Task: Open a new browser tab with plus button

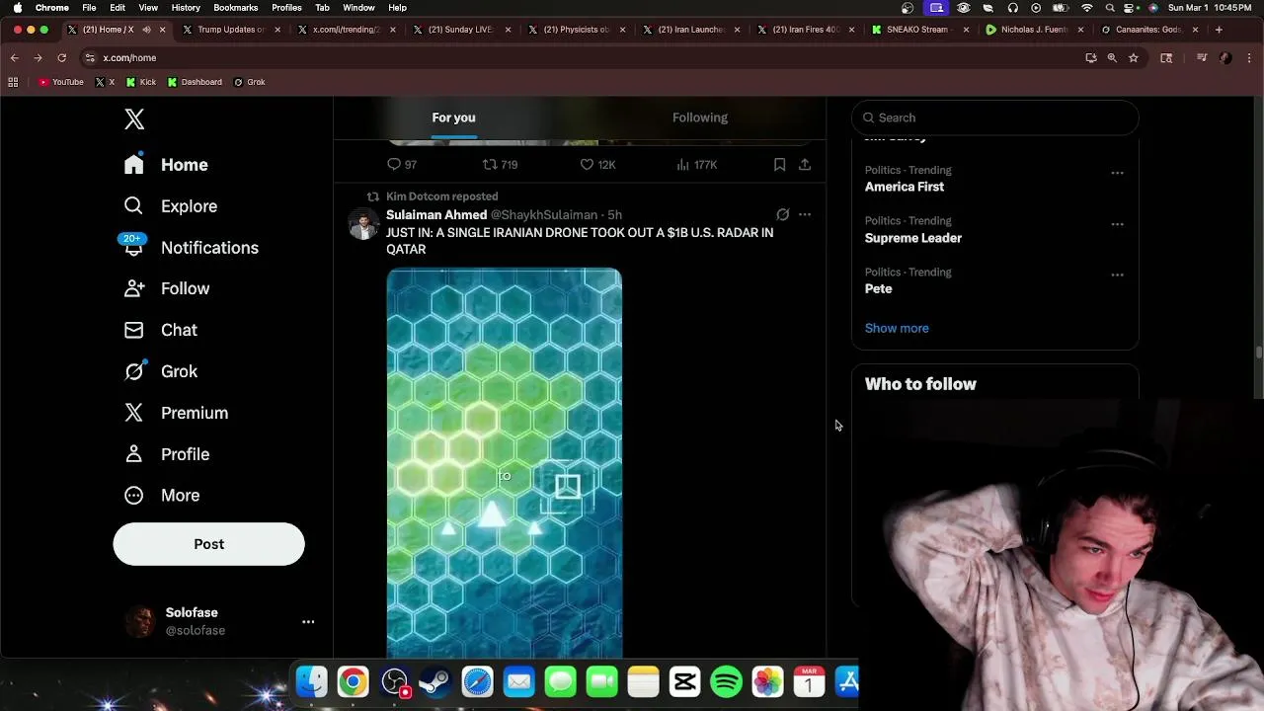Action: pos(1219,30)
